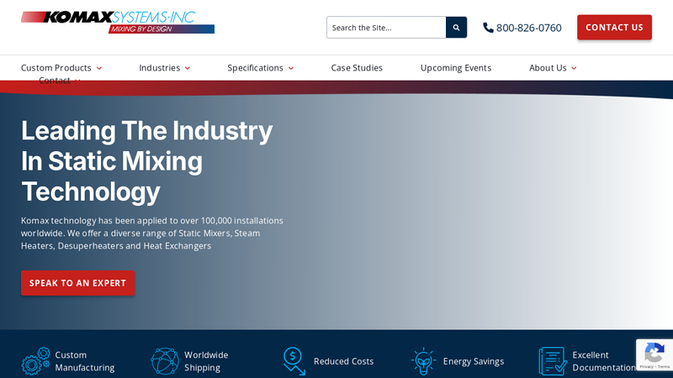Focus the Search the Site field

[386, 28]
